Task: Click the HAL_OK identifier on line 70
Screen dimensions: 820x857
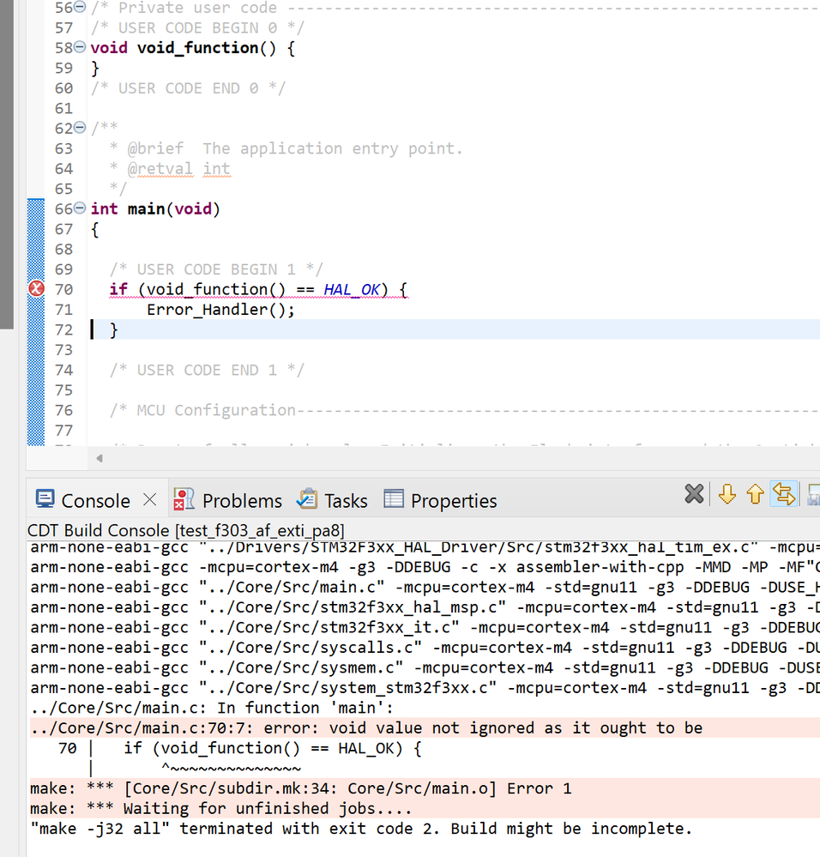Action: click(x=352, y=289)
